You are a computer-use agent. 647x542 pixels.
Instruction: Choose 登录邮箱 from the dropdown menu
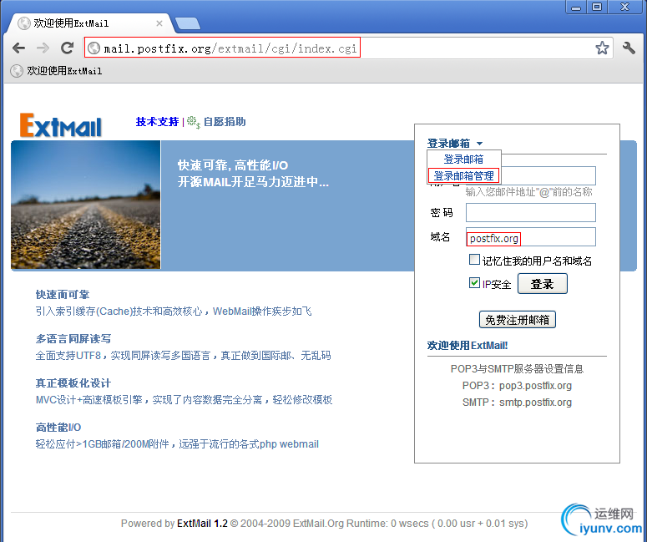pyautogui.click(x=463, y=160)
